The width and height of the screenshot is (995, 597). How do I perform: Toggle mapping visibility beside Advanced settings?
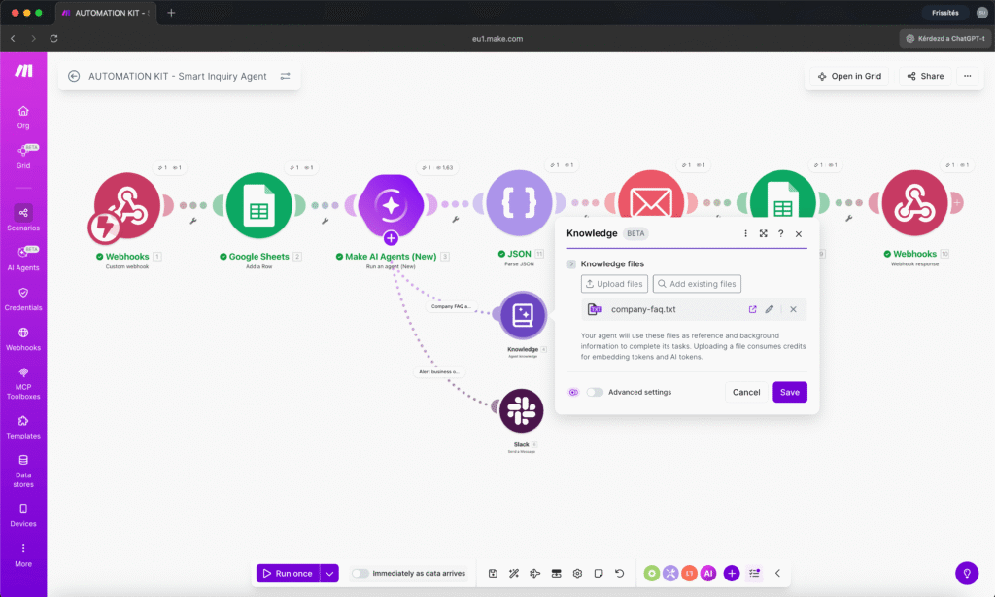(573, 392)
